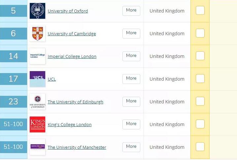Image resolution: width=237 pixels, height=160 pixels.
Task: Click the University of Edinburgh logo
Action: pos(37,102)
